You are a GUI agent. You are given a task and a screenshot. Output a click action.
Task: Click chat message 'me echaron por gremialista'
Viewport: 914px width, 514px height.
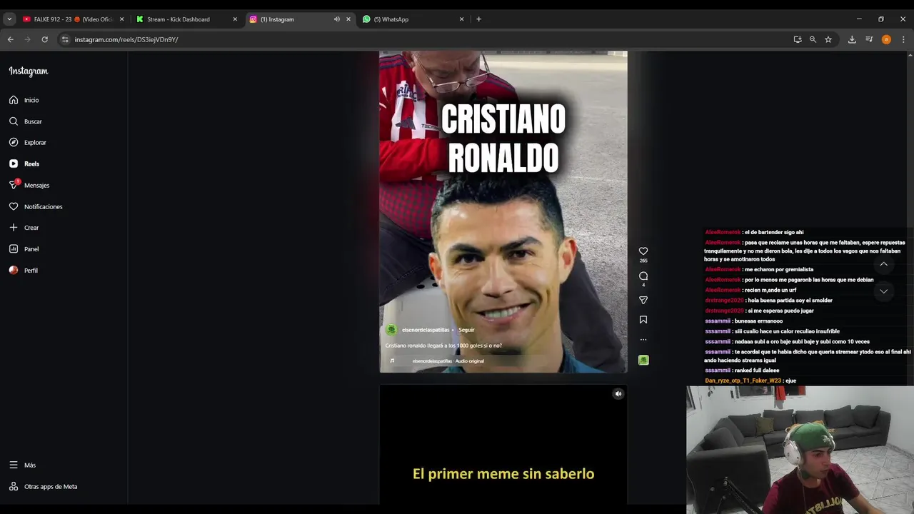click(x=778, y=269)
